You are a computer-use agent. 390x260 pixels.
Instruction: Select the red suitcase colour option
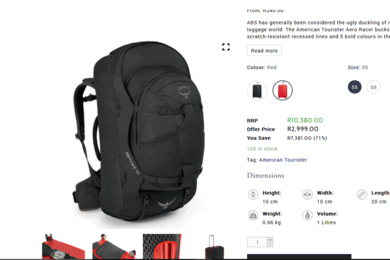[282, 90]
